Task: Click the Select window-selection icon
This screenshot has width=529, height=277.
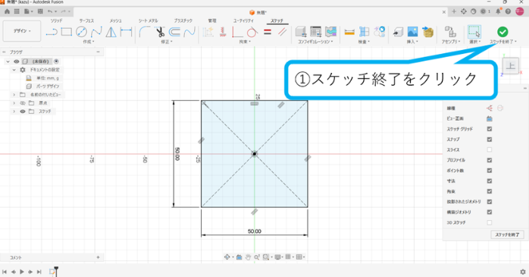Action: pos(474,32)
